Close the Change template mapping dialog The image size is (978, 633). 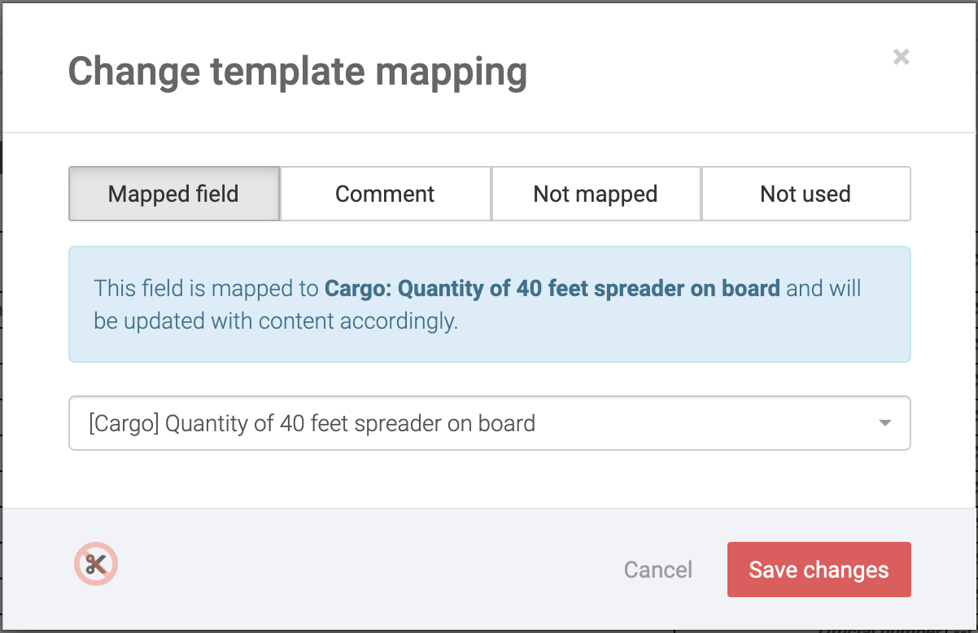(x=901, y=57)
